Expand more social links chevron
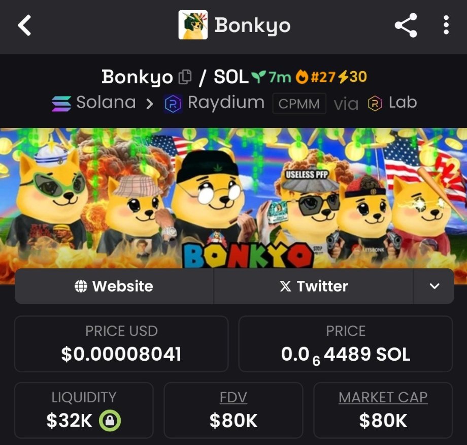 (434, 286)
